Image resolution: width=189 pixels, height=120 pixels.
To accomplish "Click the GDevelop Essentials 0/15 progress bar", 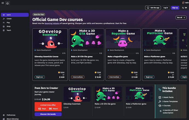I will click(x=48, y=53).
